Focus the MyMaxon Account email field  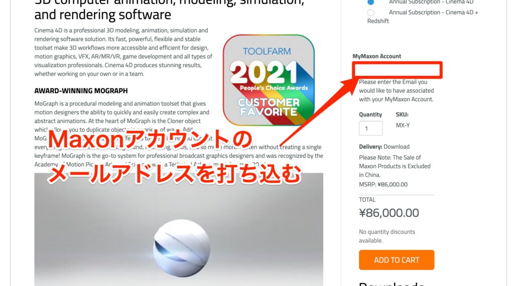[x=398, y=70]
